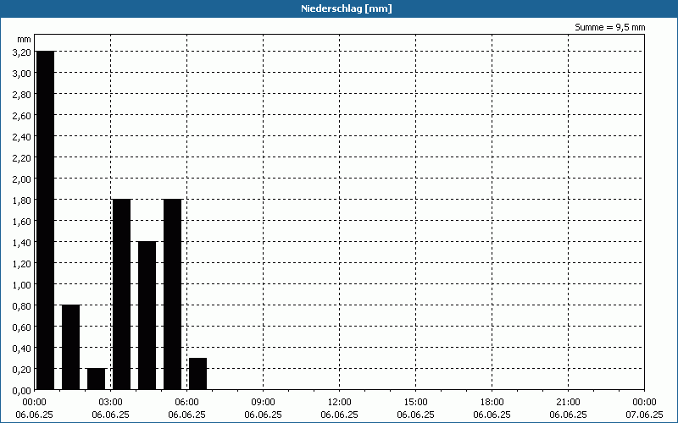The width and height of the screenshot is (678, 423).
Task: Click the y-axis label "0,20"
Action: tap(22, 370)
